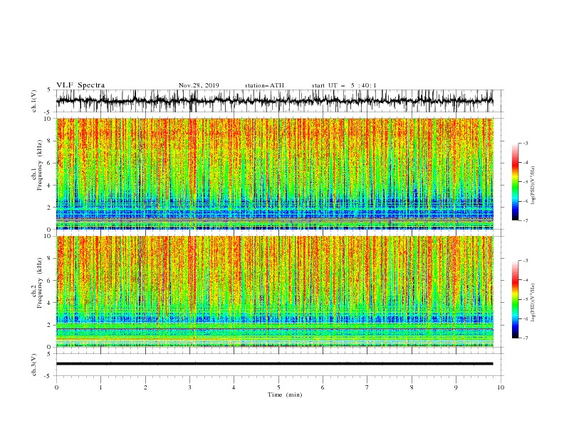The width and height of the screenshot is (564, 435).
Task: Click the "station=ATH" label
Action: (x=264, y=85)
